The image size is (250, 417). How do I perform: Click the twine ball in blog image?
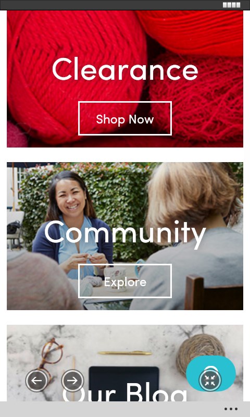pyautogui.click(x=201, y=351)
